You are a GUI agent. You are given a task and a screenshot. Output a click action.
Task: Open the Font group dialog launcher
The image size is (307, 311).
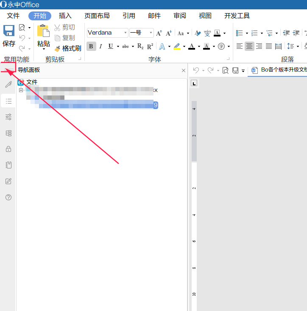228,59
